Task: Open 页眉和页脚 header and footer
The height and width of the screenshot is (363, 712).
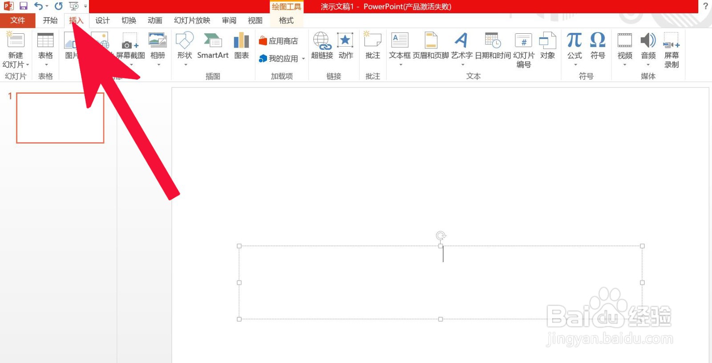Action: [431, 46]
